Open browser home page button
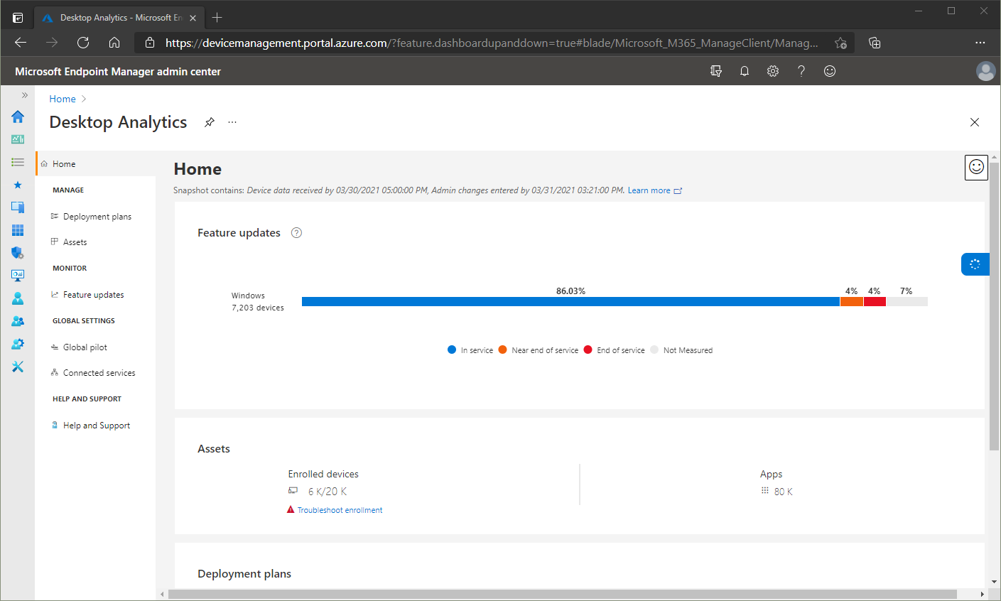The width and height of the screenshot is (1001, 601). point(114,43)
